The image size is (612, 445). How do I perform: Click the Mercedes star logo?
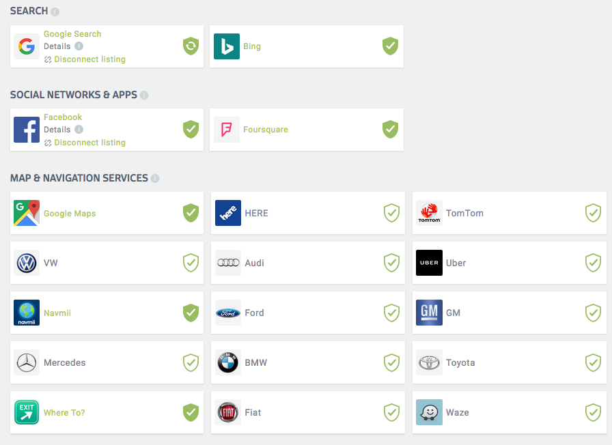[x=27, y=362]
